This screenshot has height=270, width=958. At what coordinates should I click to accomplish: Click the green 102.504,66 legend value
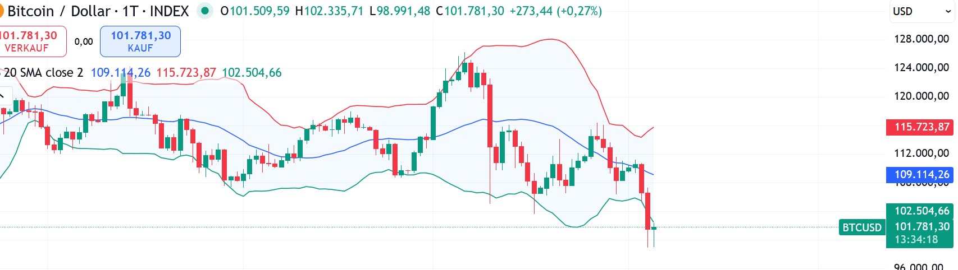coord(252,73)
